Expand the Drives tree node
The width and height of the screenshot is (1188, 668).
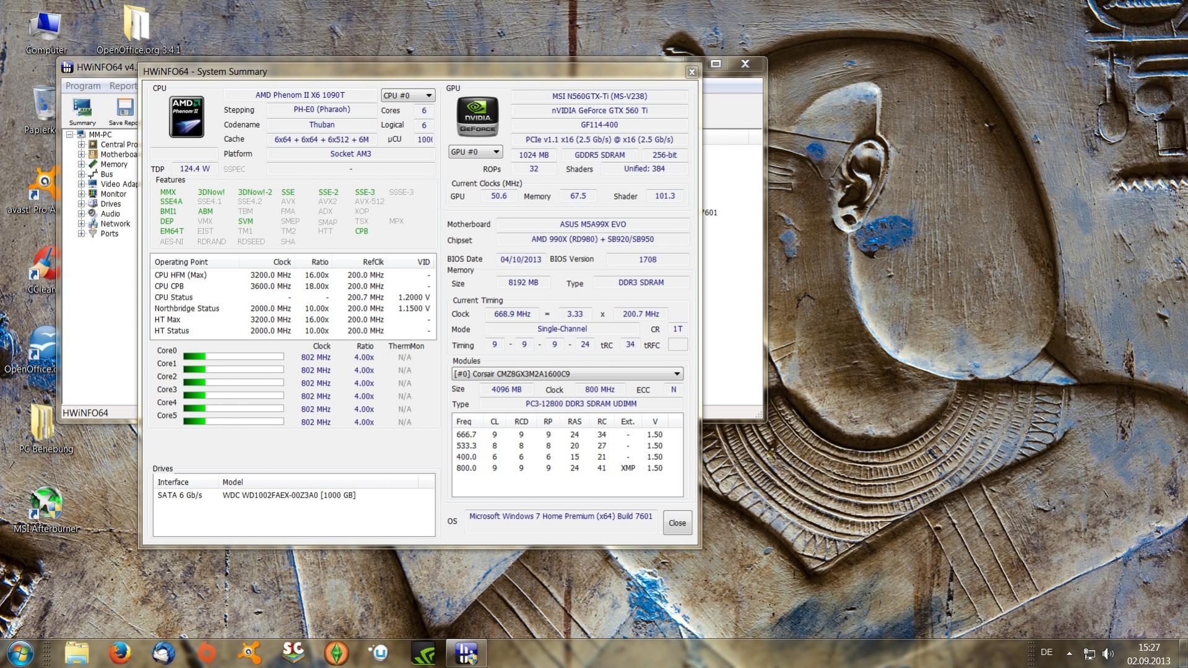(81, 204)
